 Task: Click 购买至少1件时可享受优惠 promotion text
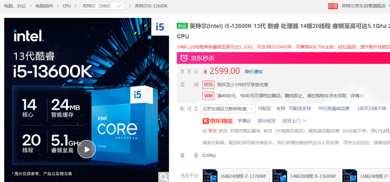pyautogui.click(x=243, y=85)
